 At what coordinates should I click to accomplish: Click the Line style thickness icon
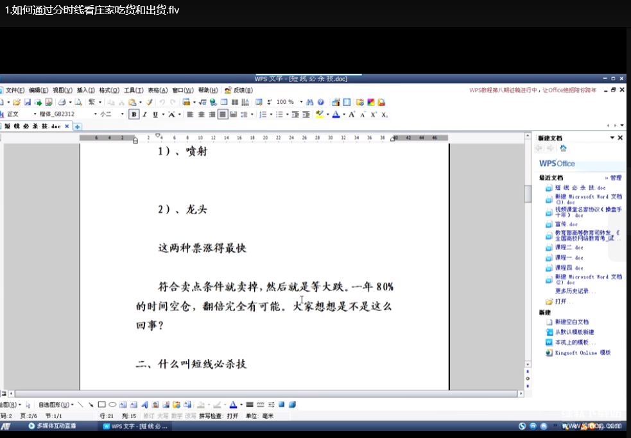pyautogui.click(x=250, y=405)
